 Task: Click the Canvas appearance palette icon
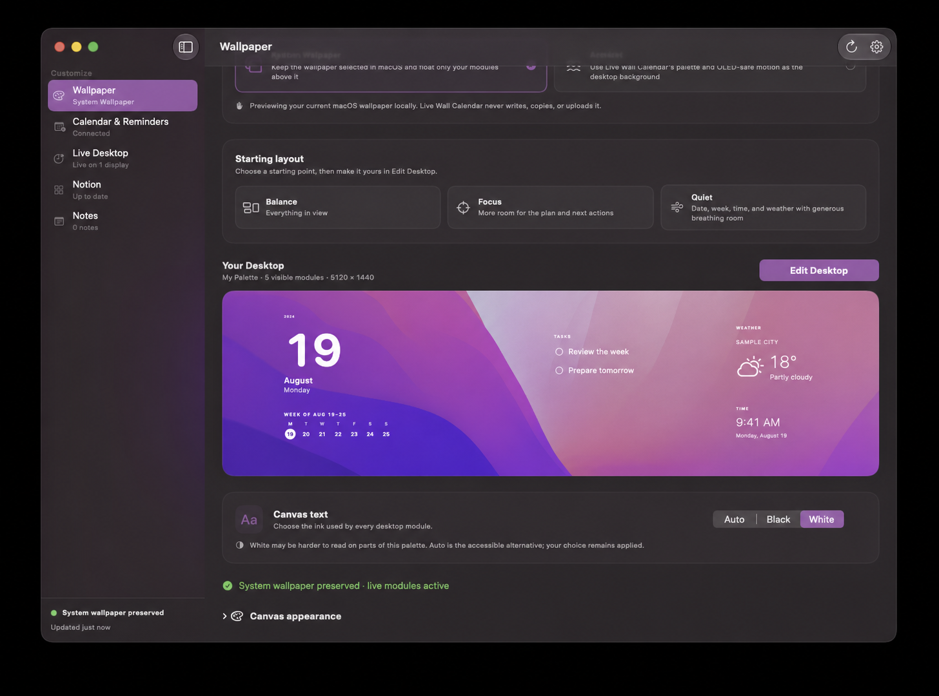coord(237,616)
